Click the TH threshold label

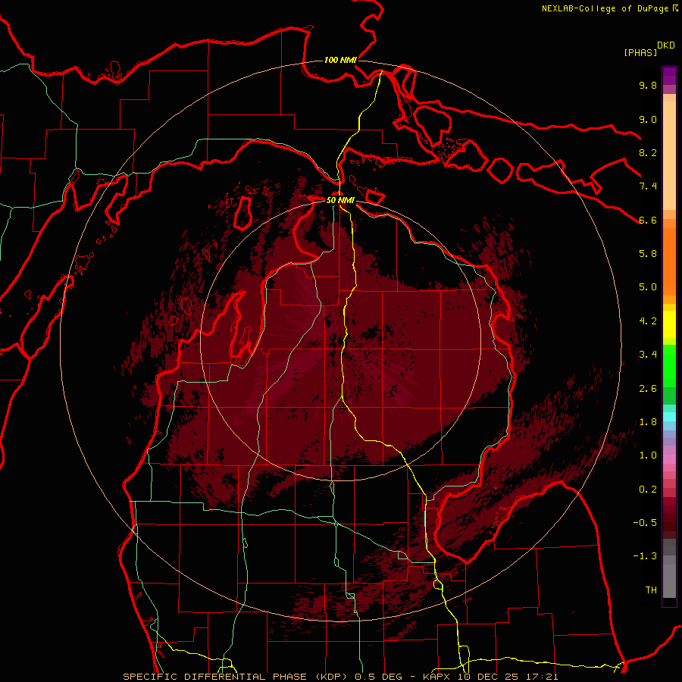coord(651,590)
